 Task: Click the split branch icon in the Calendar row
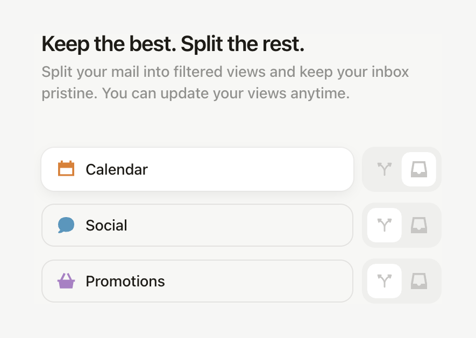click(384, 169)
